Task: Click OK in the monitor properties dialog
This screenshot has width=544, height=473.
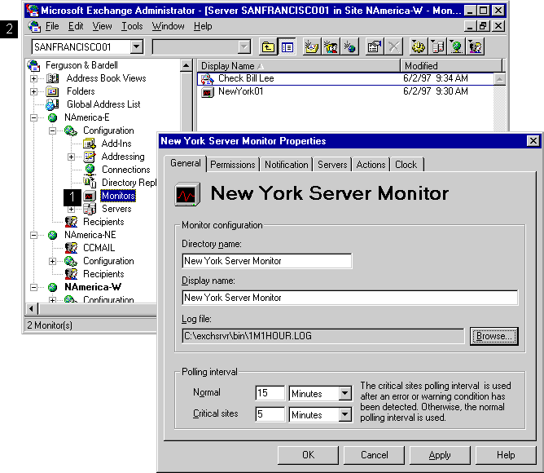Action: coord(308,455)
